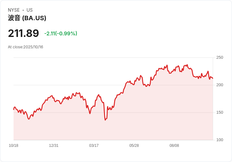232x162 pixels.
Task: Click the leftmost starting point of the price line
Action: click(x=14, y=109)
